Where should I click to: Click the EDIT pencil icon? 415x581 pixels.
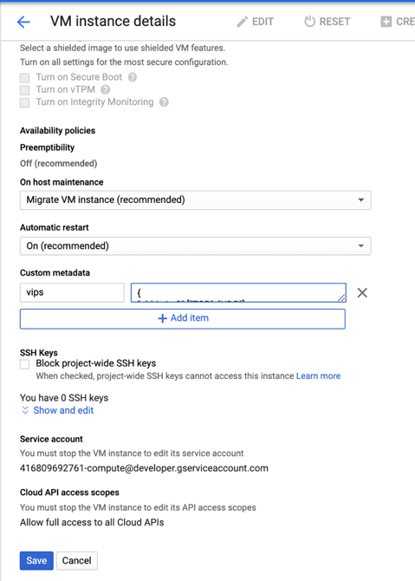[242, 22]
